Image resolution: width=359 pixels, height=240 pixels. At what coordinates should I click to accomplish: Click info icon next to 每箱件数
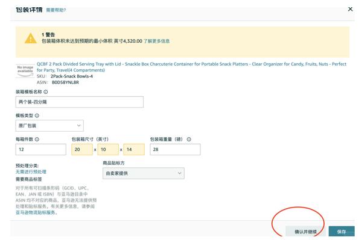[x=37, y=140]
